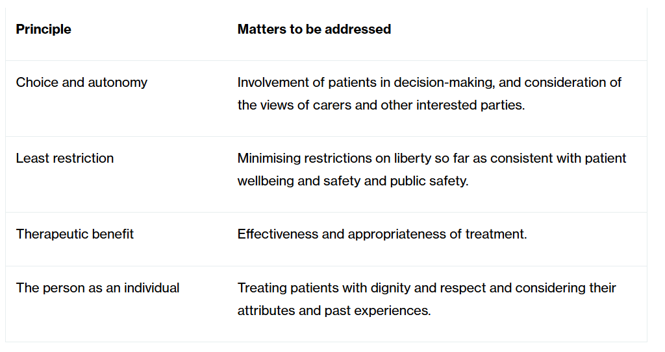The image size is (665, 352).
Task: Click the Matters to be addressed header
Action: 314,29
